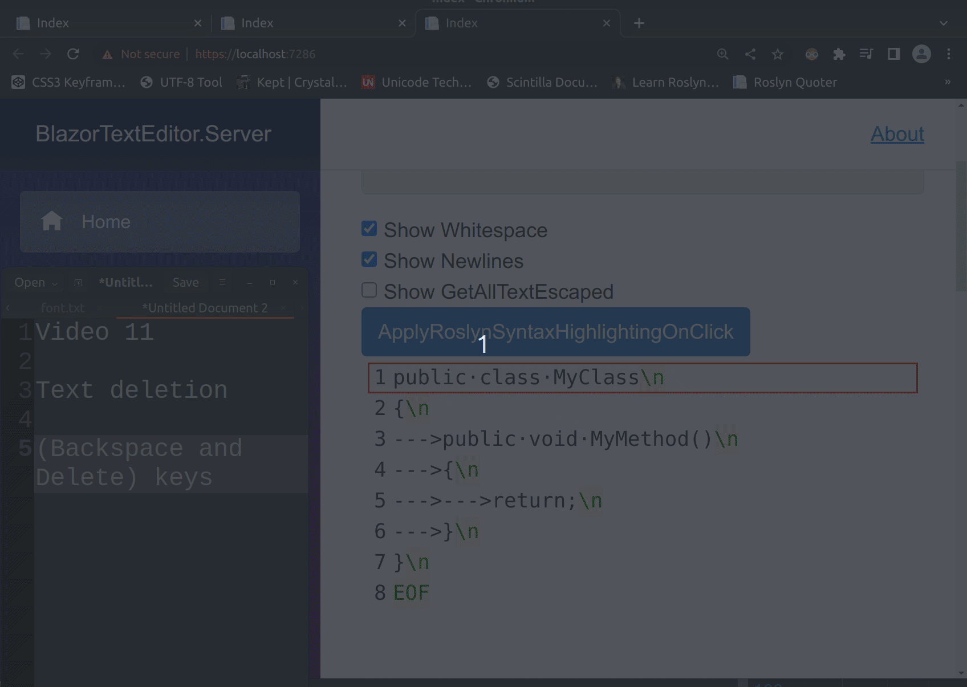
Task: Expand the Open dropdown in the editor
Action: (x=34, y=282)
